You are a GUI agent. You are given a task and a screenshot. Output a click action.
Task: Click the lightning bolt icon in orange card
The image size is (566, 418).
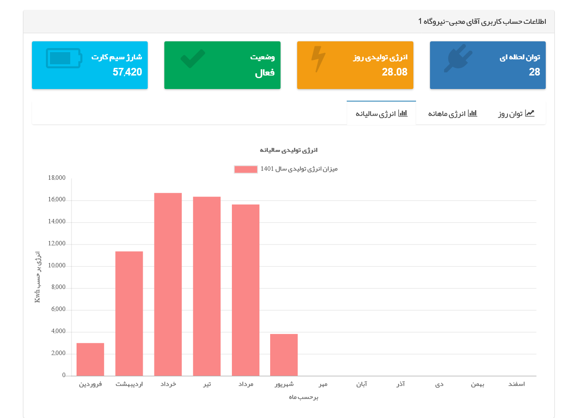coord(318,59)
